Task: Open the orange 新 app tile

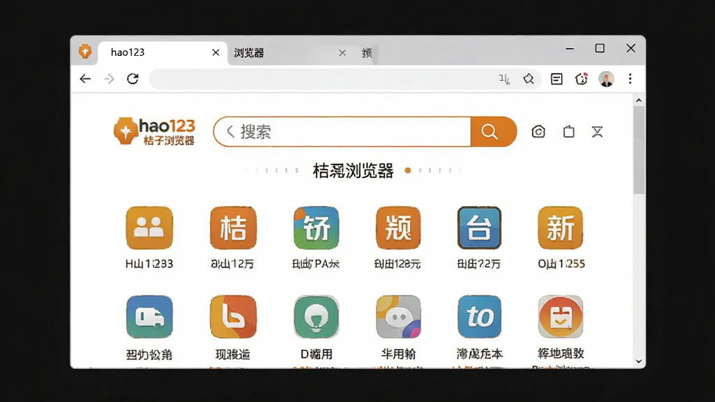Action: [x=561, y=228]
